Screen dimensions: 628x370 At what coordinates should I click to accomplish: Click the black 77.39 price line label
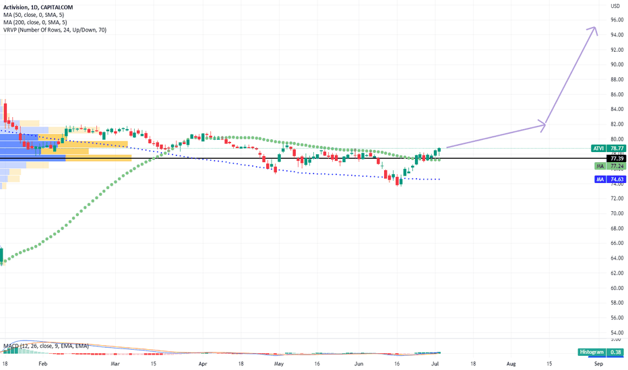pos(617,159)
